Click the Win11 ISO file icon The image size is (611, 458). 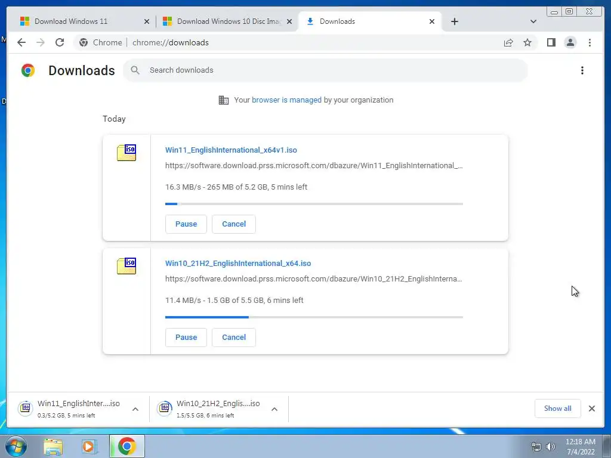pyautogui.click(x=126, y=153)
